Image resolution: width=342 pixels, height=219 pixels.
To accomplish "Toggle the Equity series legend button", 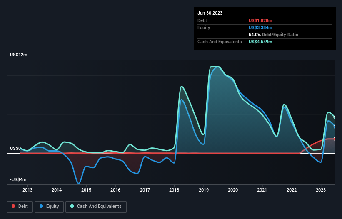I will [49, 207].
